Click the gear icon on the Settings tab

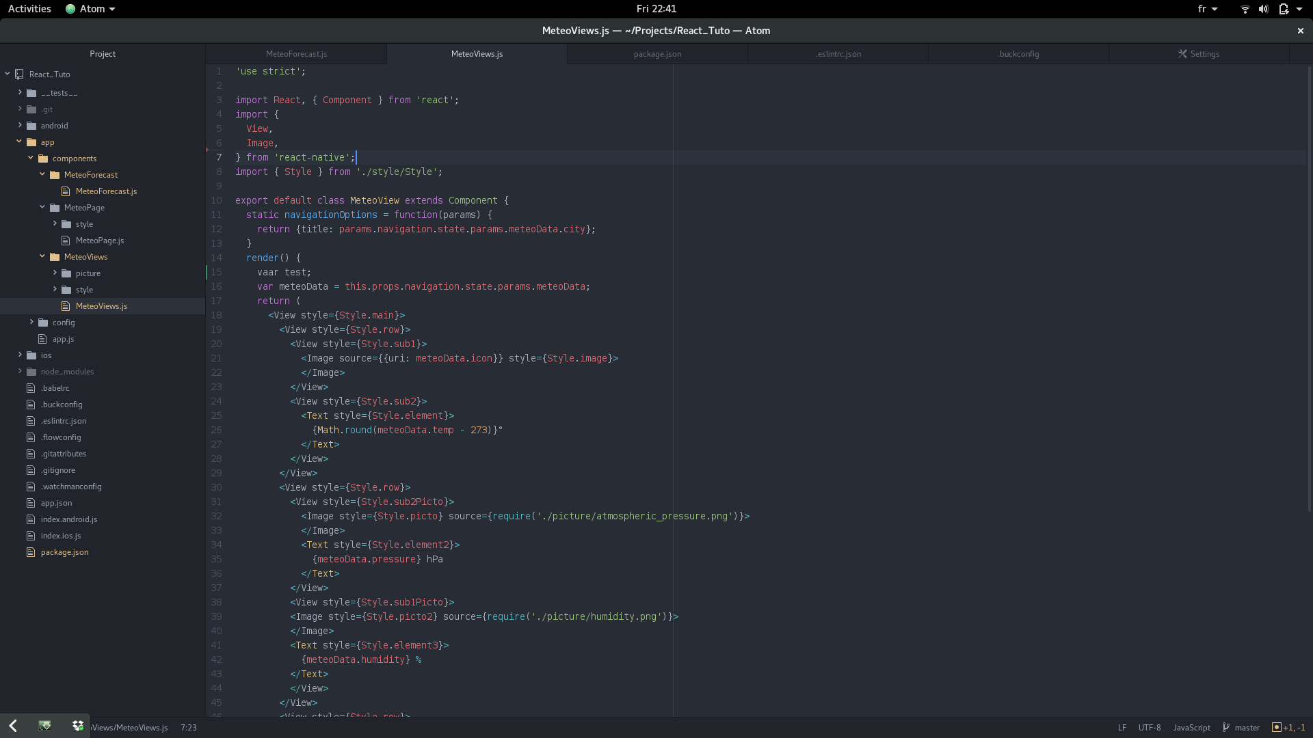[x=1183, y=53]
